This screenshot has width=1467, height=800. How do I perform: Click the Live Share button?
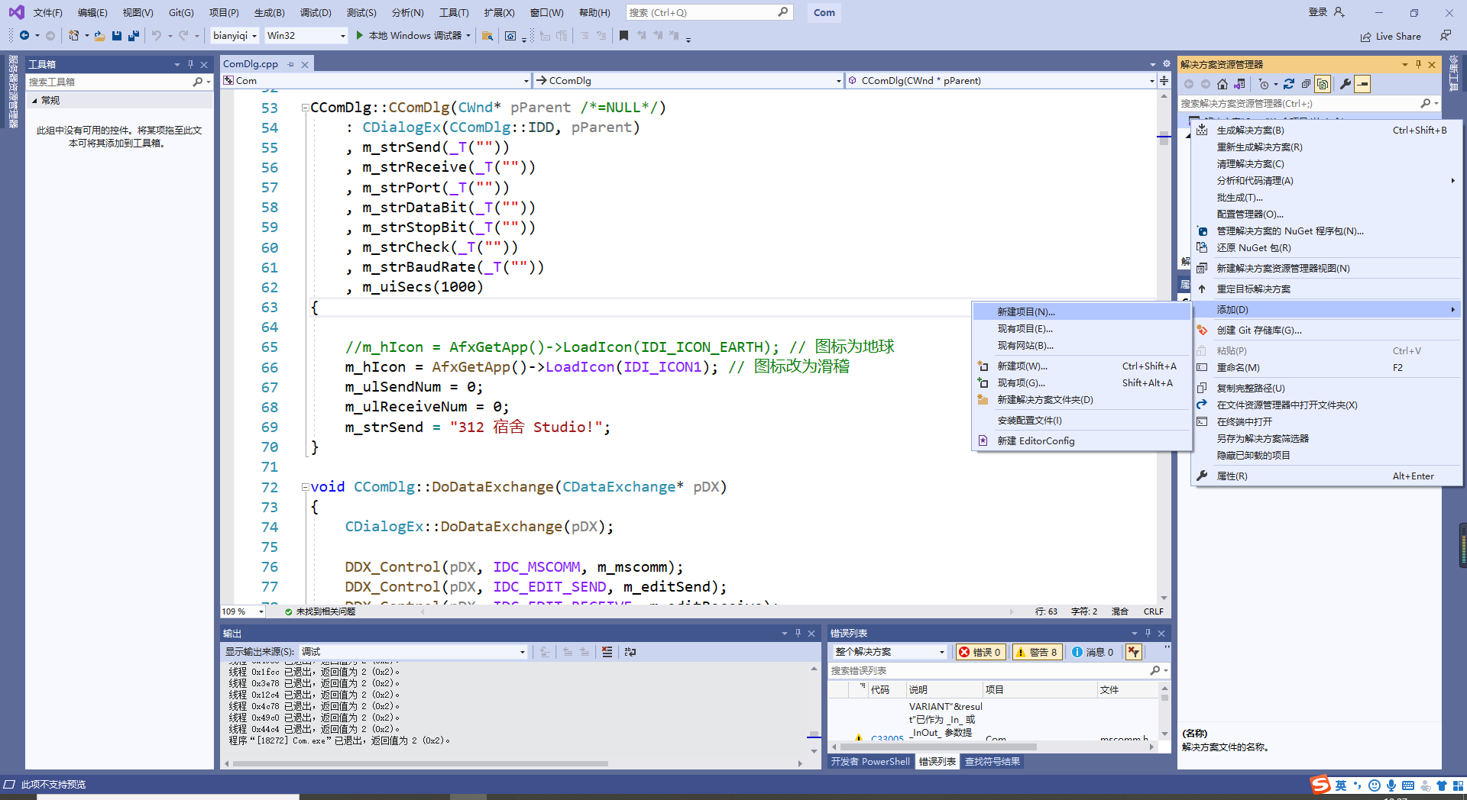(x=1391, y=35)
